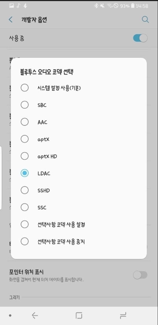This screenshot has width=158, height=325.
Task: Tap the Bluetooth status bar icon
Action: [x=96, y=6]
